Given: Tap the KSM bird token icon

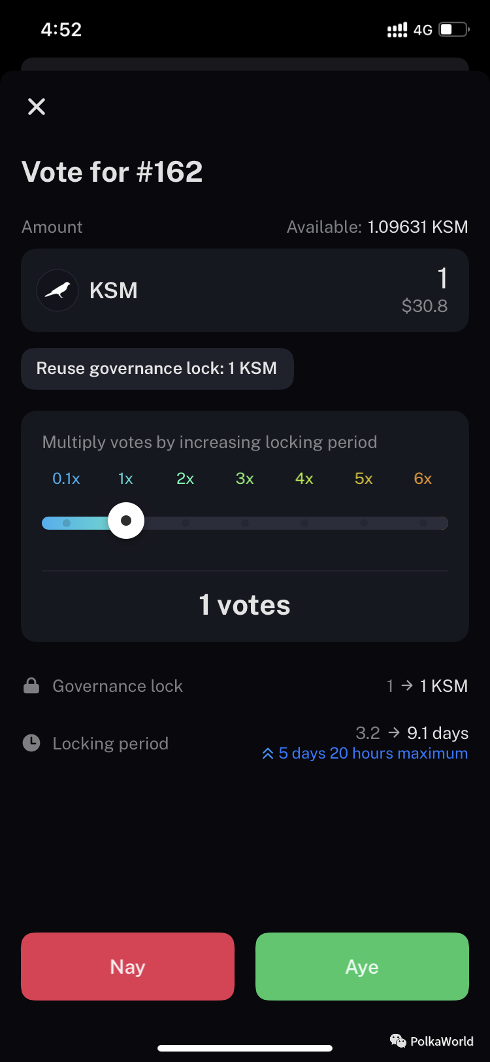Looking at the screenshot, I should pos(57,290).
